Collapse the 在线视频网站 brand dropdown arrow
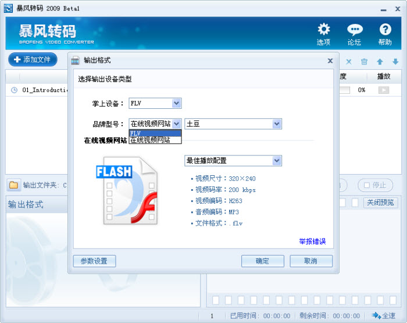Screen dimensions: 407x323 point(177,123)
